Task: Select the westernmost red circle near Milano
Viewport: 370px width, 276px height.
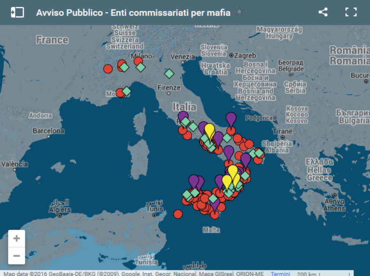Action: point(108,69)
